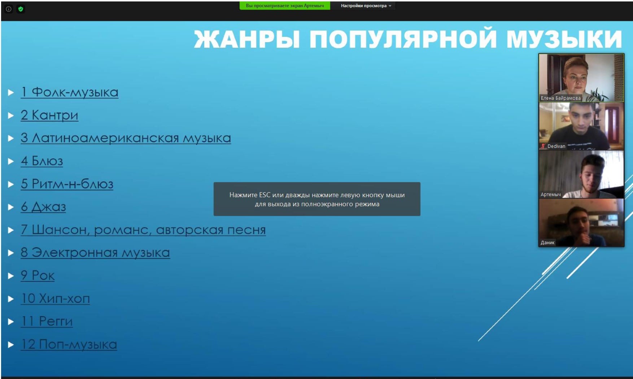Open the 1 Фолк-музыка link
This screenshot has width=633, height=379.
69,92
